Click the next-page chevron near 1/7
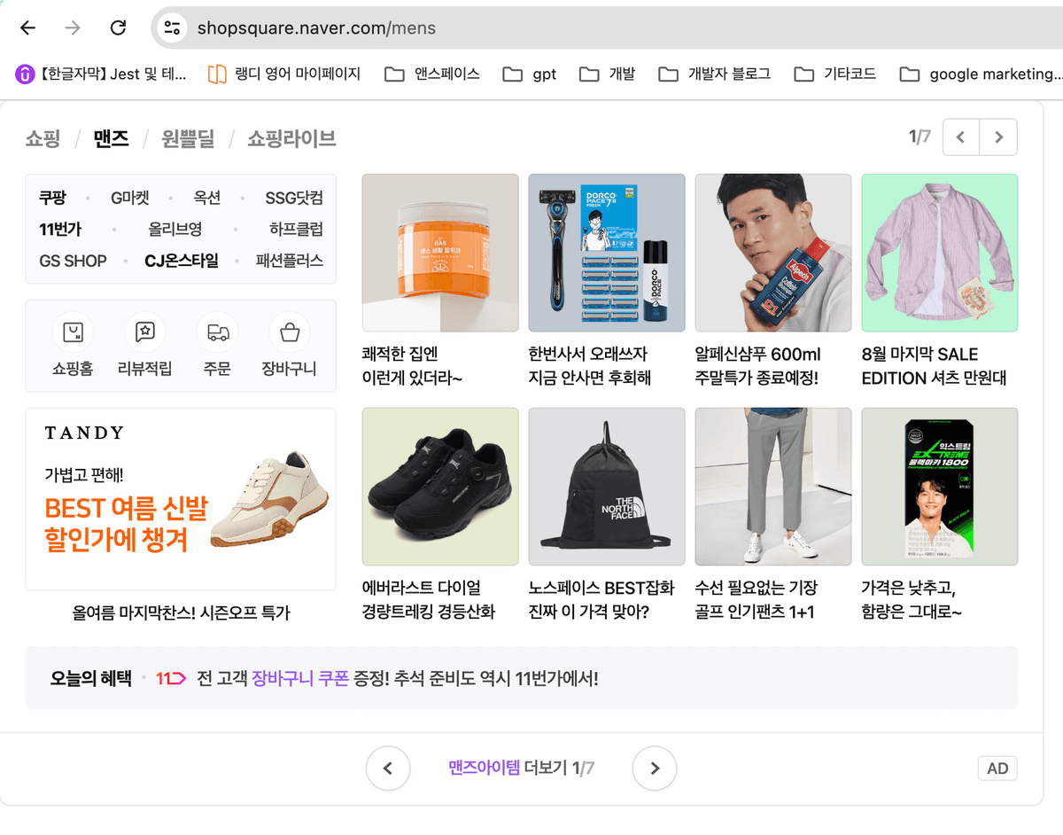The height and width of the screenshot is (835, 1063). pos(997,137)
